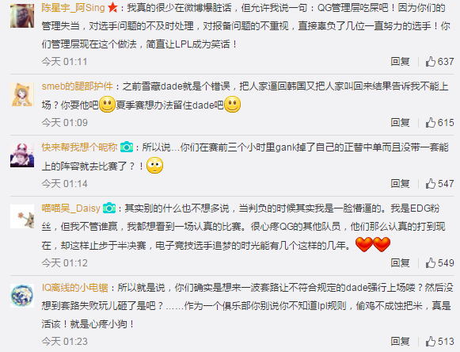Open 快来帮我想个昵称 username link

coord(79,147)
